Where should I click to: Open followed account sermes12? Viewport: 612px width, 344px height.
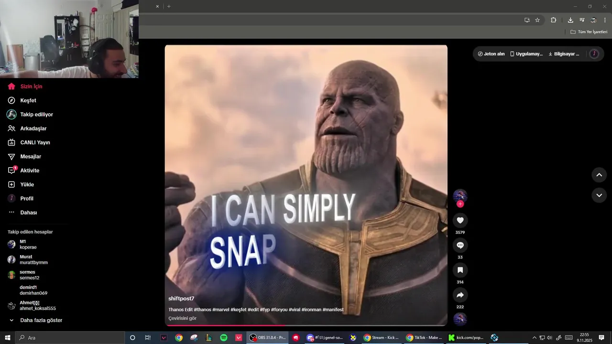pos(23,275)
